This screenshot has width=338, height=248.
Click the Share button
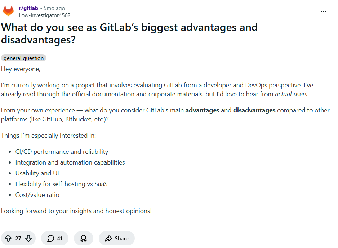point(116,238)
